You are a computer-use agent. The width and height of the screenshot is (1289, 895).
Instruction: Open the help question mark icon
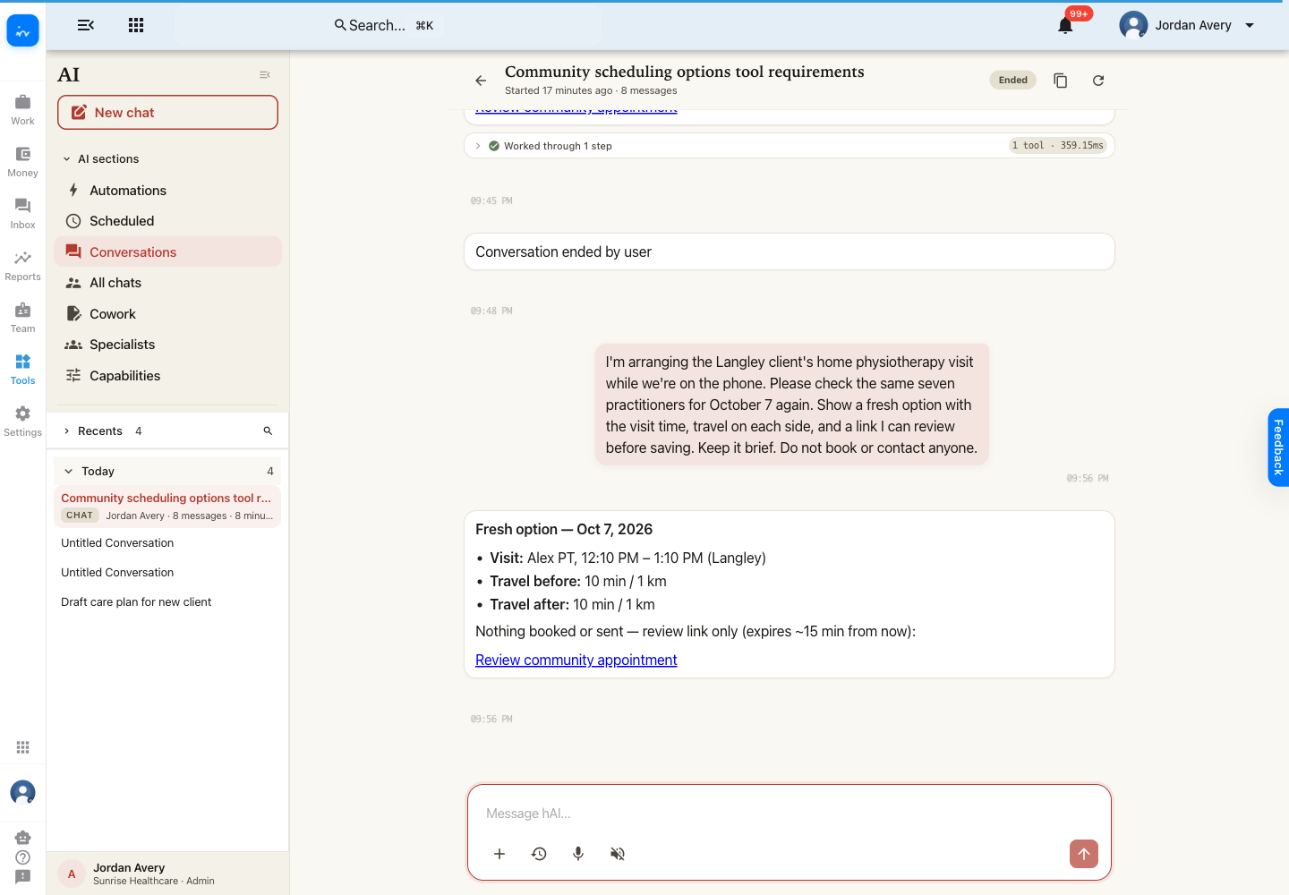coord(22,857)
